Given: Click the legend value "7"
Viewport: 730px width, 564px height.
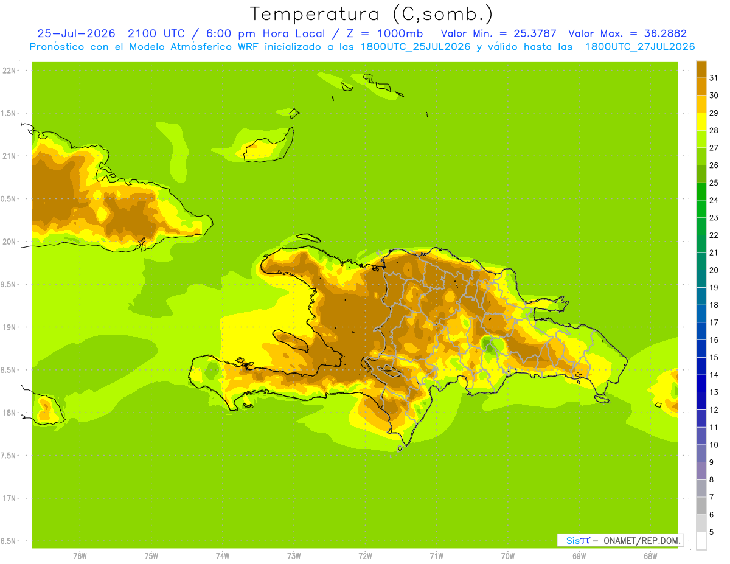Looking at the screenshot, I should (712, 497).
